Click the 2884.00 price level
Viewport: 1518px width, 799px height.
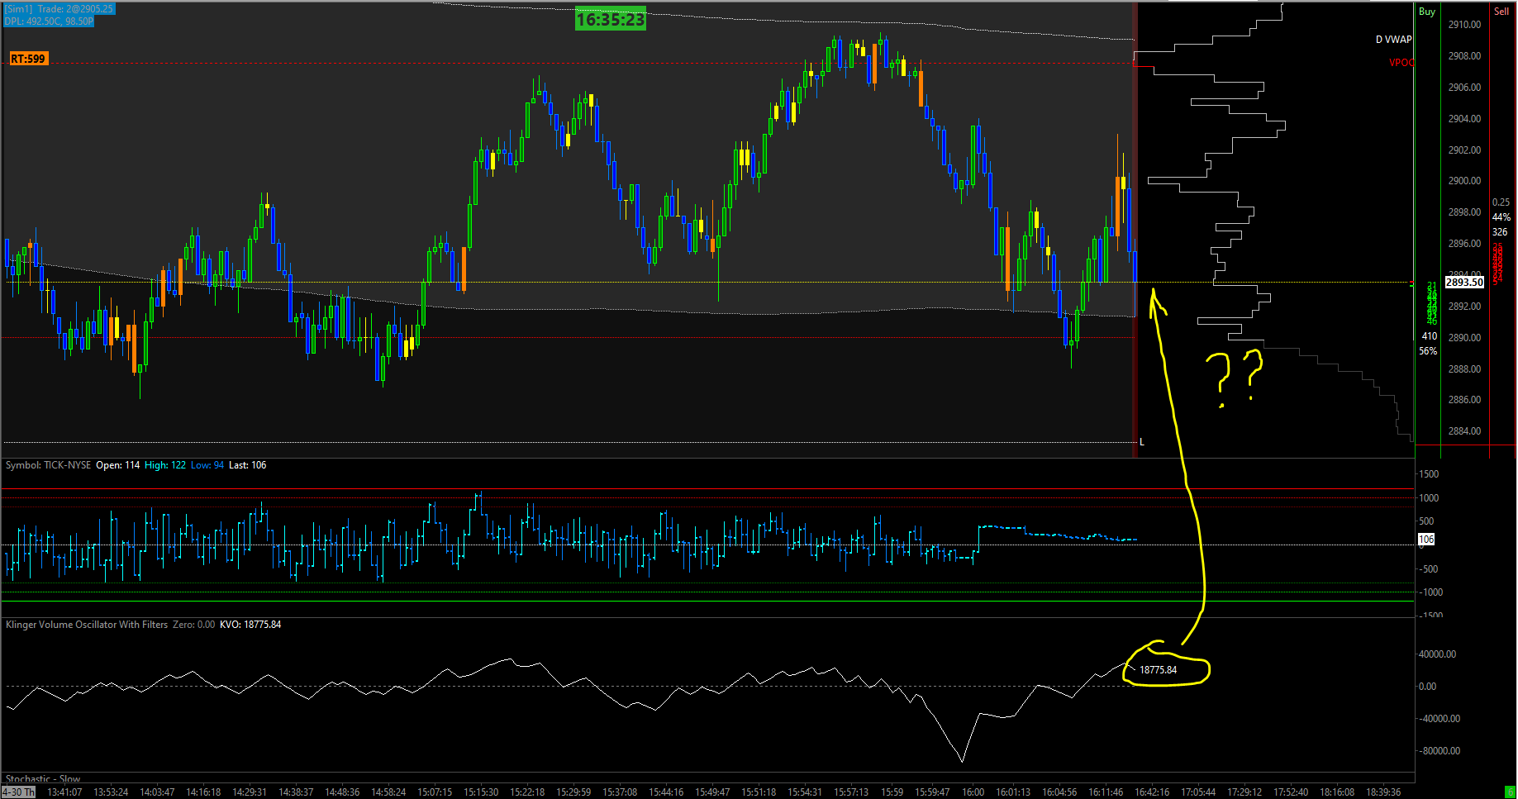(x=1464, y=431)
